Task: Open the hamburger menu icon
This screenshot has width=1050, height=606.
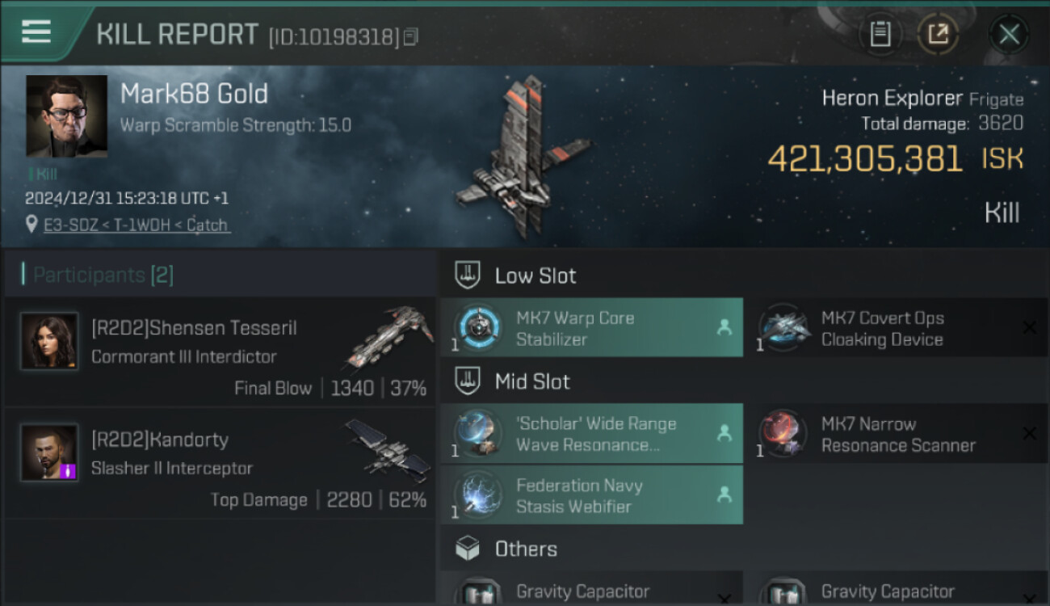Action: (36, 32)
